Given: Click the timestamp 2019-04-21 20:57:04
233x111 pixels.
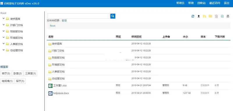Looking at the screenshot, I should 141,85.
